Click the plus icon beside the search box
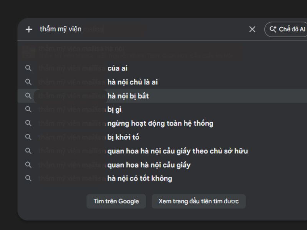307x230 pixels. point(28,29)
